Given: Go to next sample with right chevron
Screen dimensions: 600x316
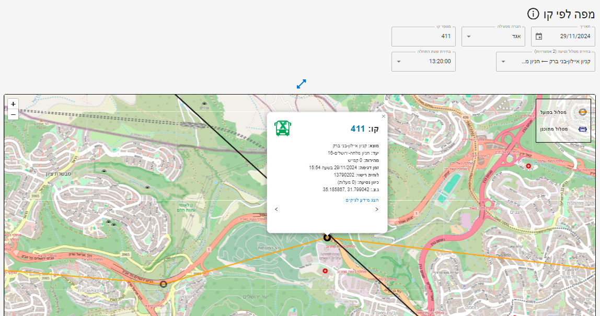Looking at the screenshot, I should (x=377, y=209).
